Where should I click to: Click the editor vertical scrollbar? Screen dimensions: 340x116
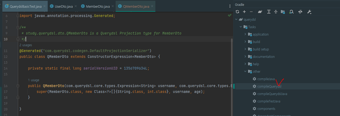point(232,77)
